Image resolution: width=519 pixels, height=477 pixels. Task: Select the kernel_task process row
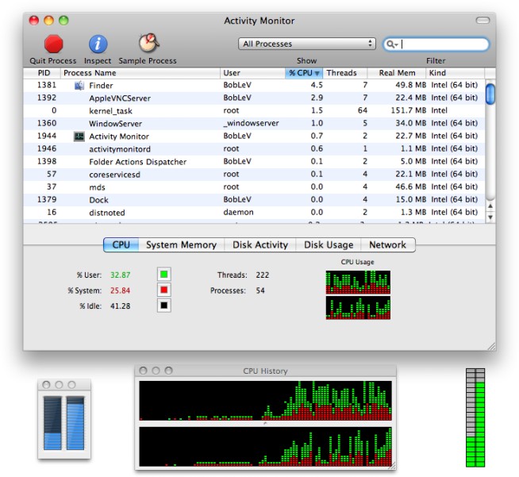pyautogui.click(x=238, y=110)
